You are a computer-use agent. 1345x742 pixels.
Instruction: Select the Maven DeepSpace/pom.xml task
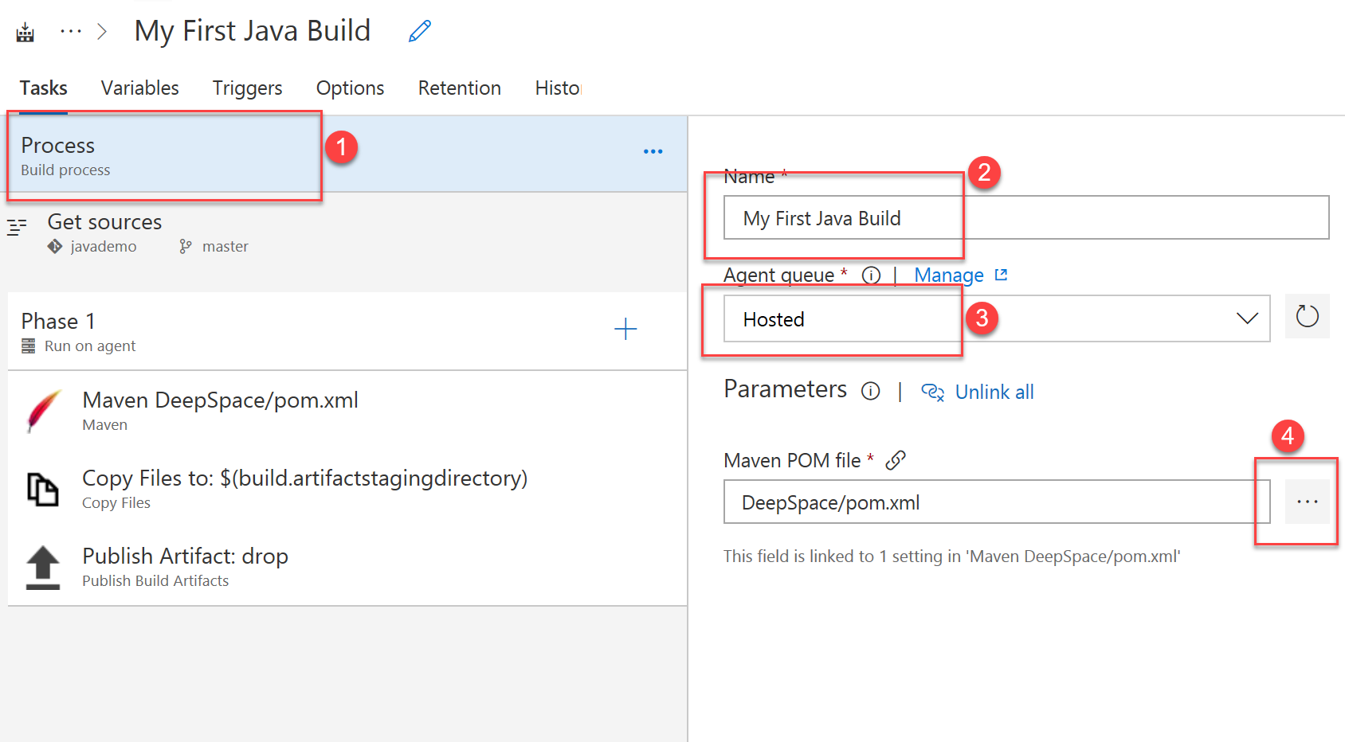click(347, 410)
